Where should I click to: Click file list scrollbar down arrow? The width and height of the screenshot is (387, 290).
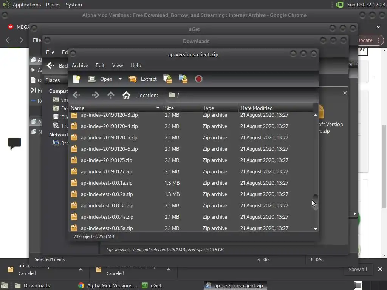[316, 229]
